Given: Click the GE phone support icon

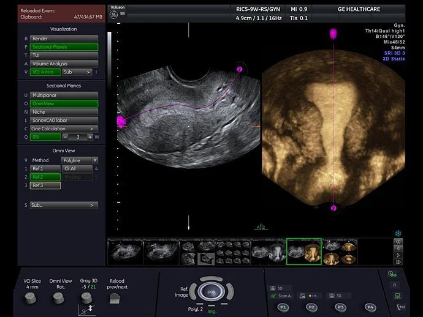Looking at the screenshot, I should point(401,307).
